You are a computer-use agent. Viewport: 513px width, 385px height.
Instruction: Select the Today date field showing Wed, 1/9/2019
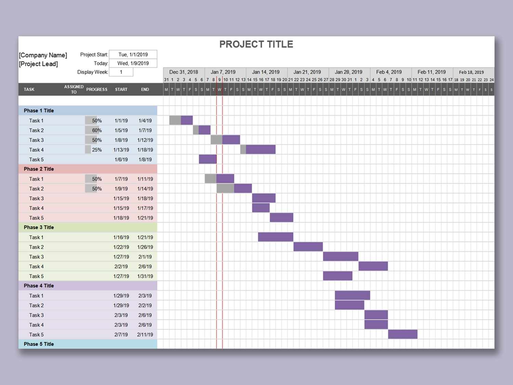[133, 63]
